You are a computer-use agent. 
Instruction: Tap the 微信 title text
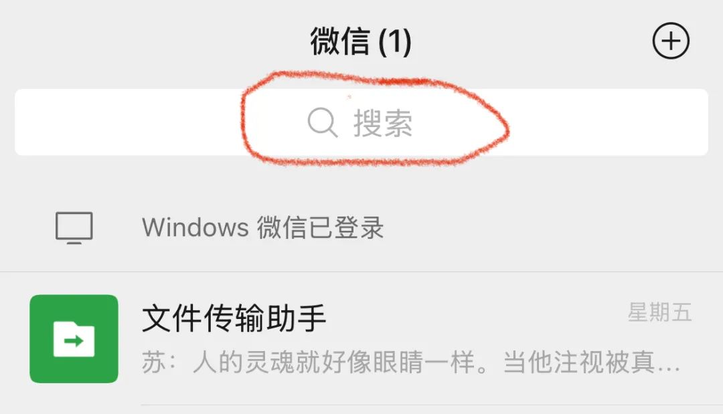point(340,41)
